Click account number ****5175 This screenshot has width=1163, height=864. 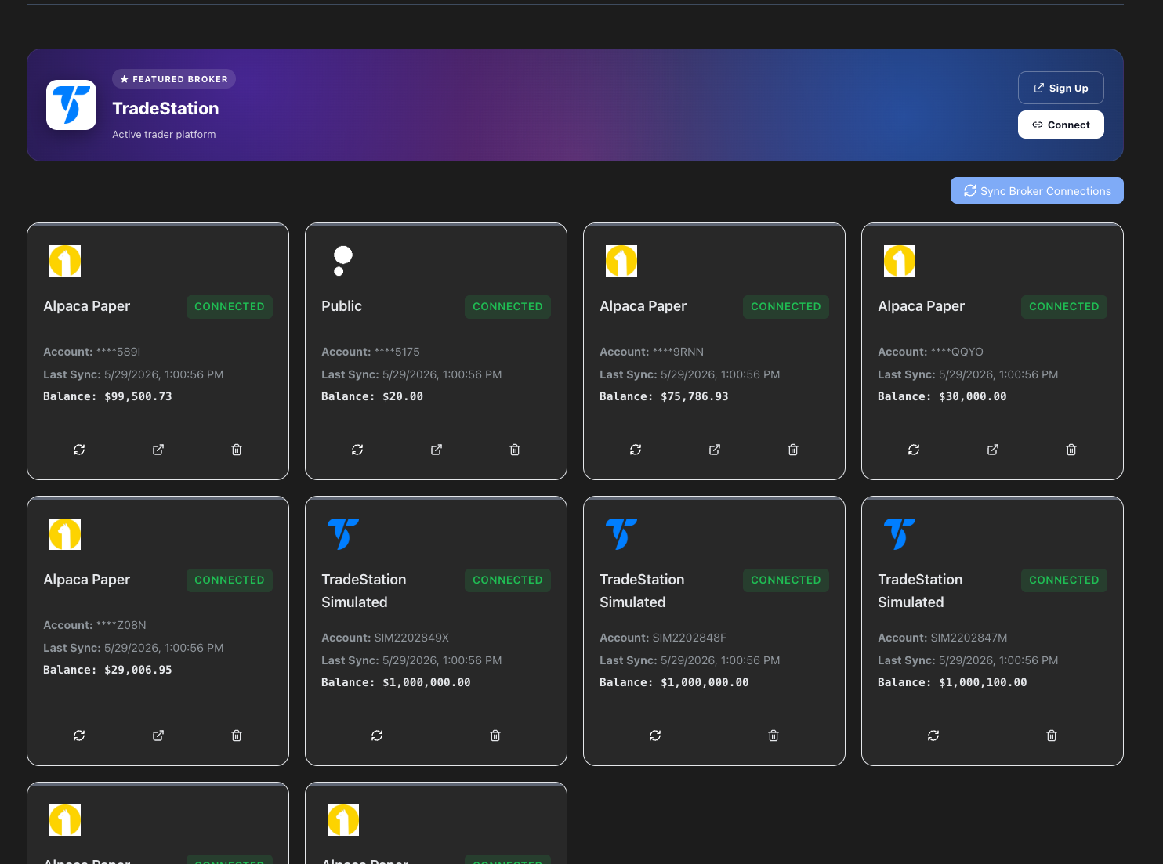[x=397, y=352]
